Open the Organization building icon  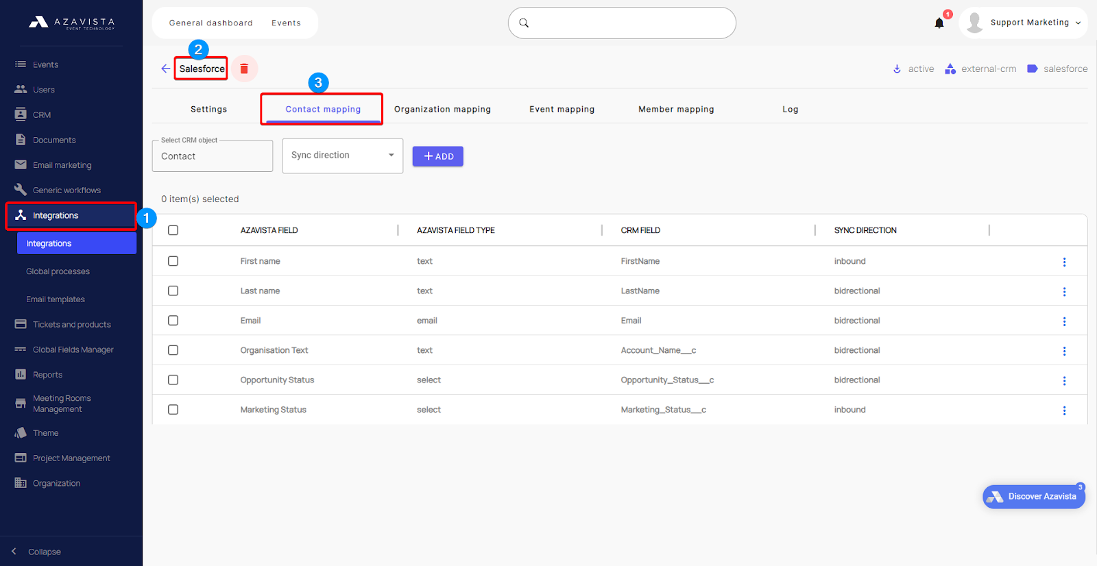point(21,483)
